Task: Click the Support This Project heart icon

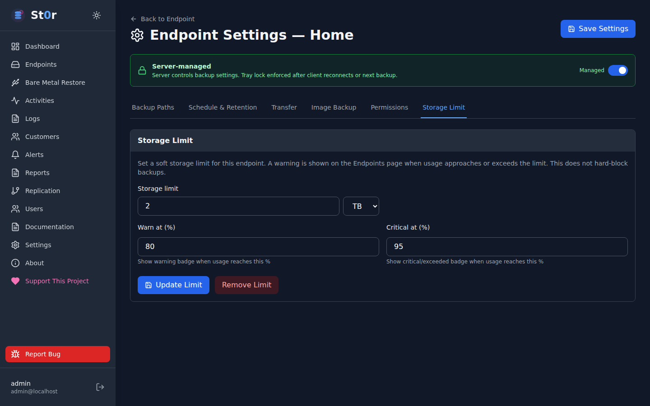Action: click(15, 281)
